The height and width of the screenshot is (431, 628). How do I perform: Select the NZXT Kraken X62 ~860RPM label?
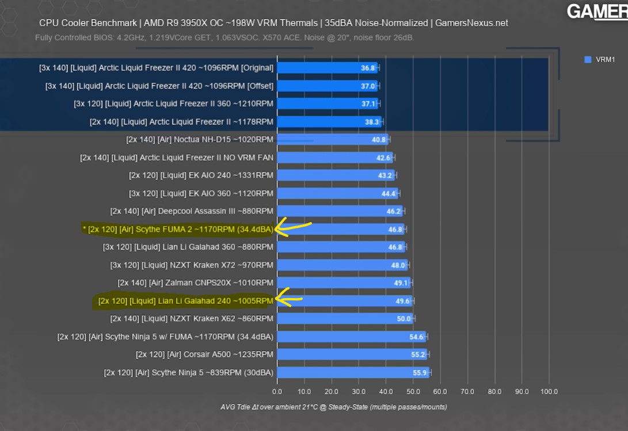click(192, 319)
